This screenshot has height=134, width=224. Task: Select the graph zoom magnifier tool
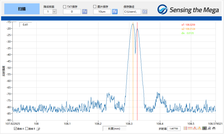tap(209, 128)
